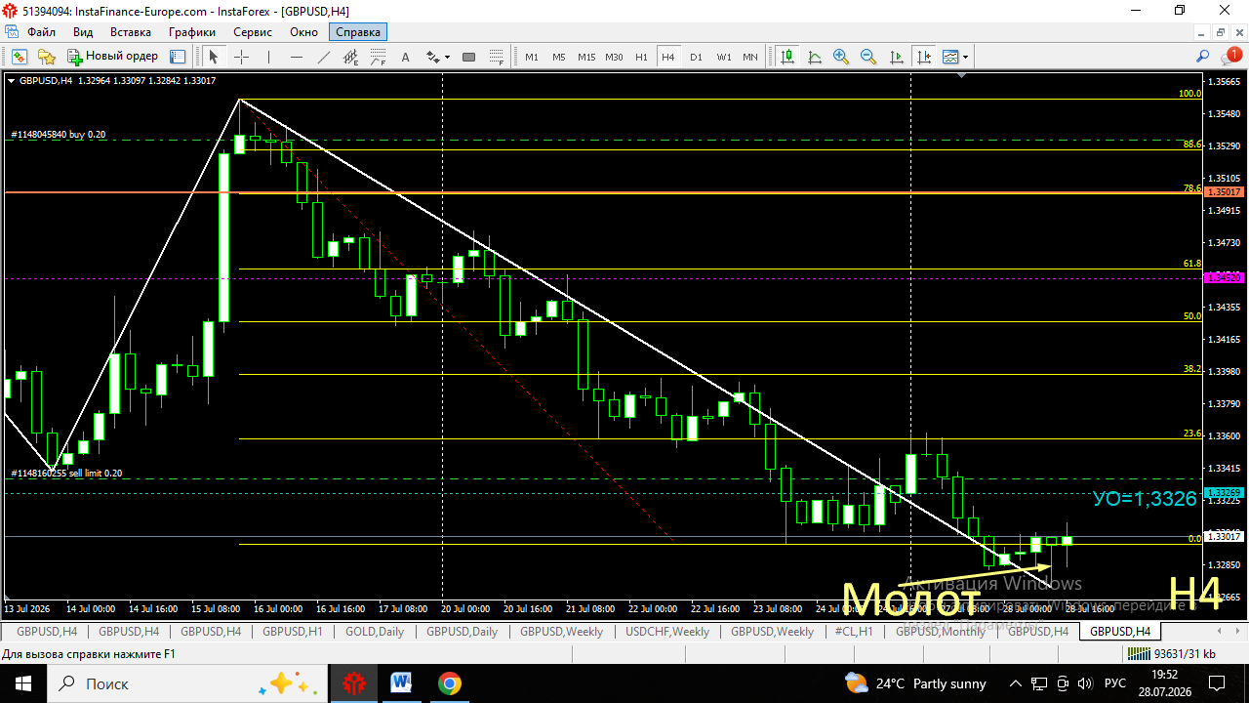This screenshot has height=703, width=1249.
Task: Switch chart to M1 timeframe
Action: click(x=532, y=57)
